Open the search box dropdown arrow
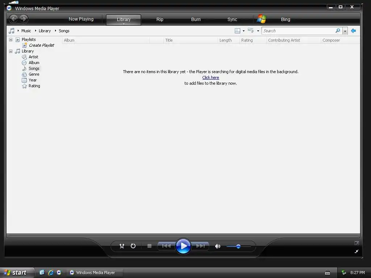Screen dimensions: 371x278 tap(345, 31)
